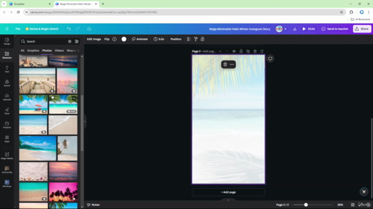Open the Cartoonify app in sidebar
373x209 pixels.
point(7,170)
